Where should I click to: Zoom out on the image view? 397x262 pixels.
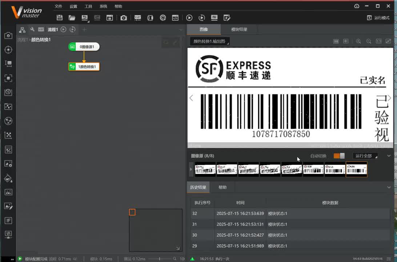pos(369,41)
